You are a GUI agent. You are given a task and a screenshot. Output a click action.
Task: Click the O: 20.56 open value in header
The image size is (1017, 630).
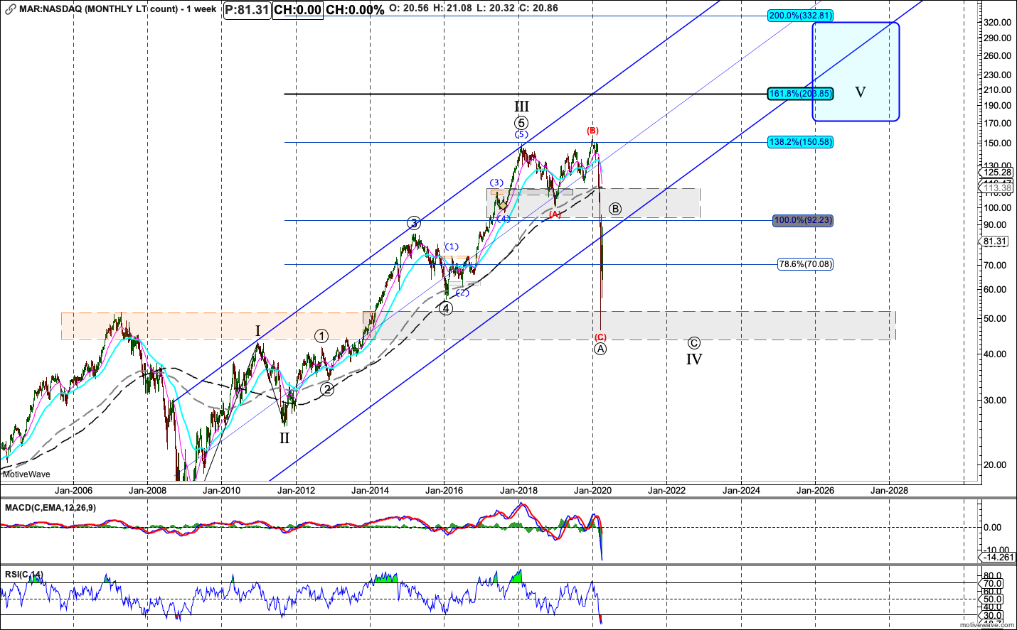[x=409, y=9]
